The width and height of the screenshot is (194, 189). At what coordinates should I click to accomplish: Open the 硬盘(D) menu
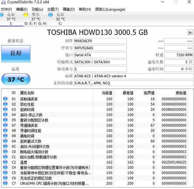coord(69,9)
